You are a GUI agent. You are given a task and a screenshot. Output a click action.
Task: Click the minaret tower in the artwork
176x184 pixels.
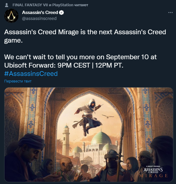(66, 140)
